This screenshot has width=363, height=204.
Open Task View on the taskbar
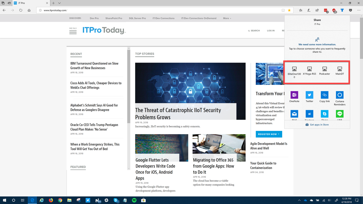click(x=23, y=200)
